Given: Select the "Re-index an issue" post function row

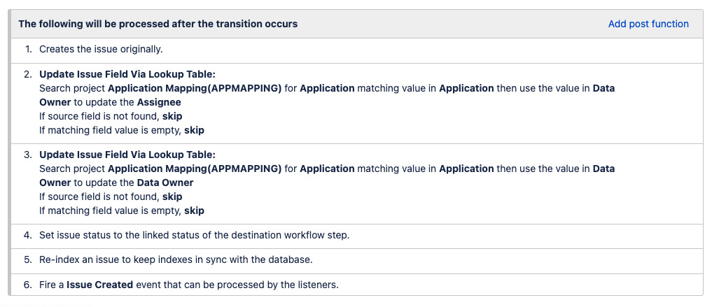Looking at the screenshot, I should tap(175, 259).
